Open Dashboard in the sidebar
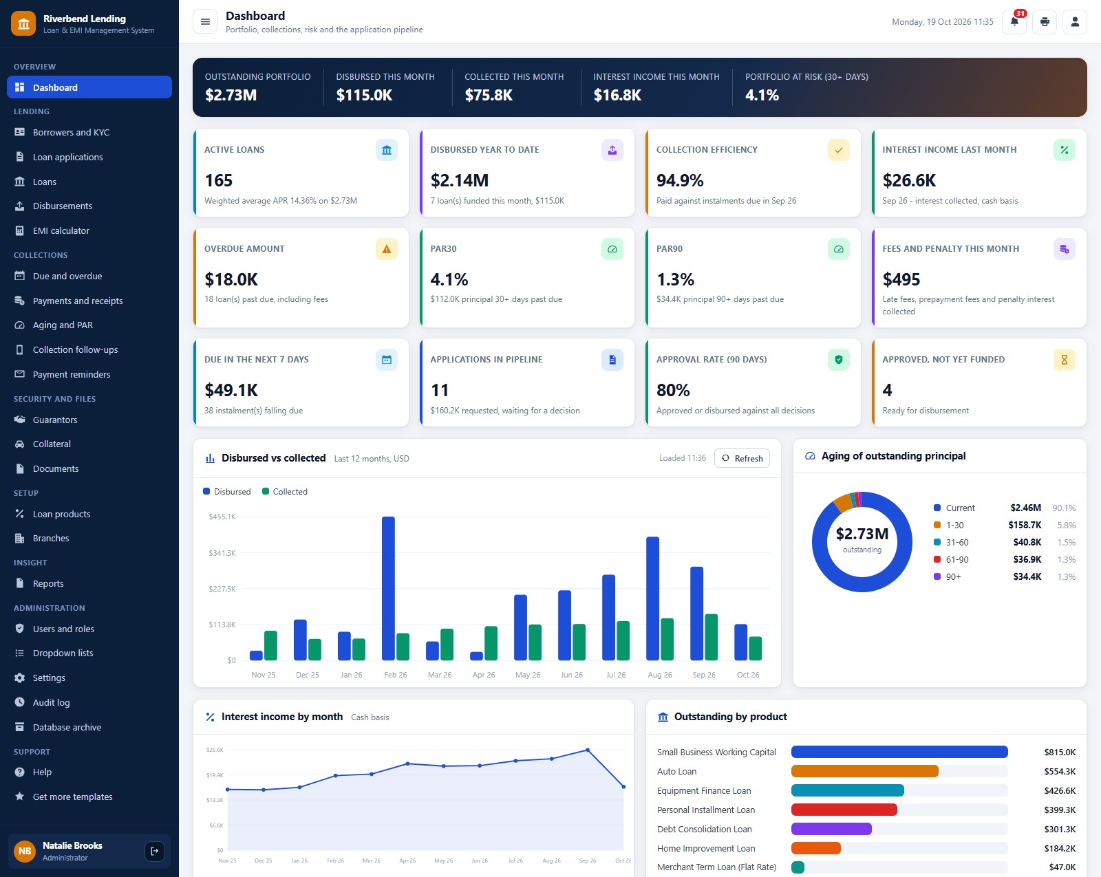The width and height of the screenshot is (1101, 877). coord(89,87)
